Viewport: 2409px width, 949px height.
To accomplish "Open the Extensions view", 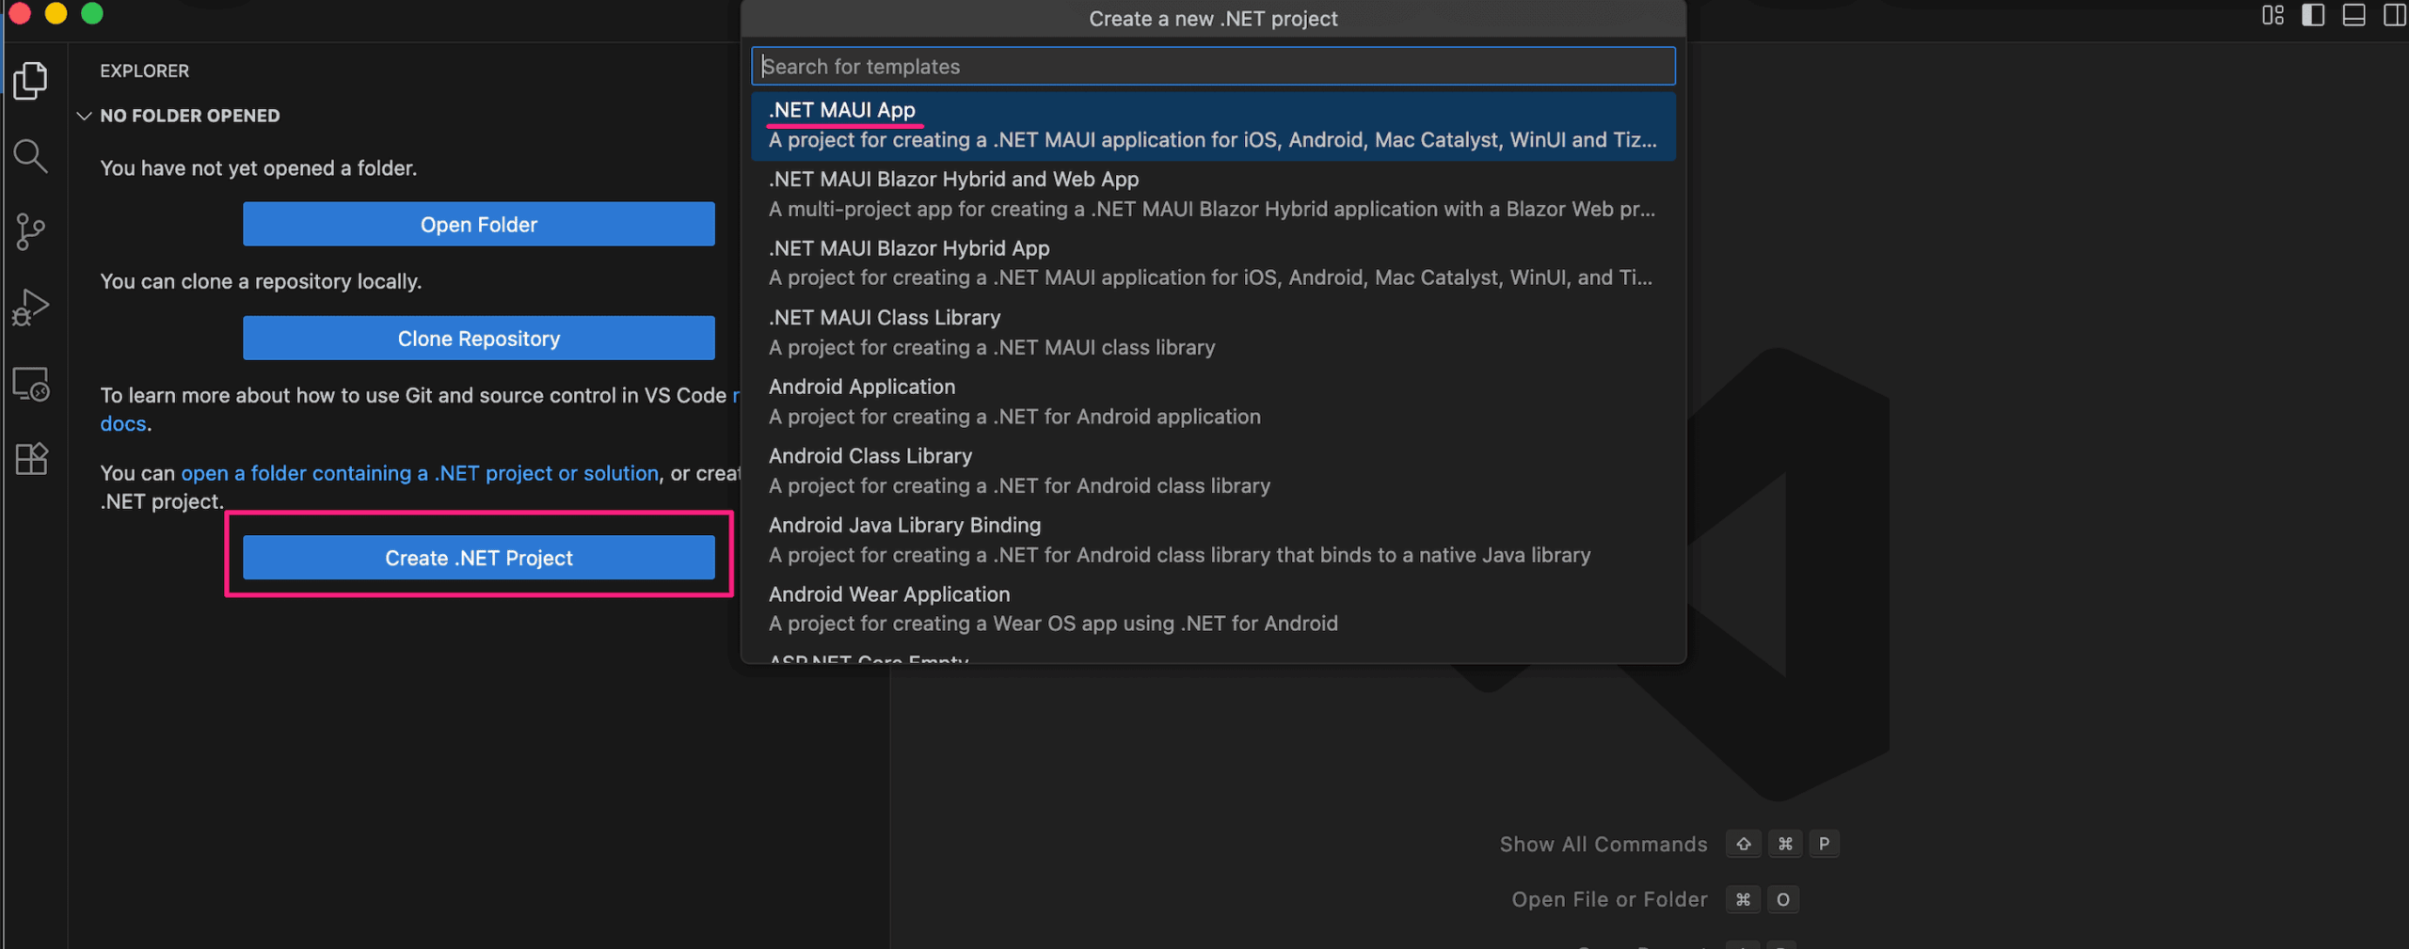I will 31,459.
